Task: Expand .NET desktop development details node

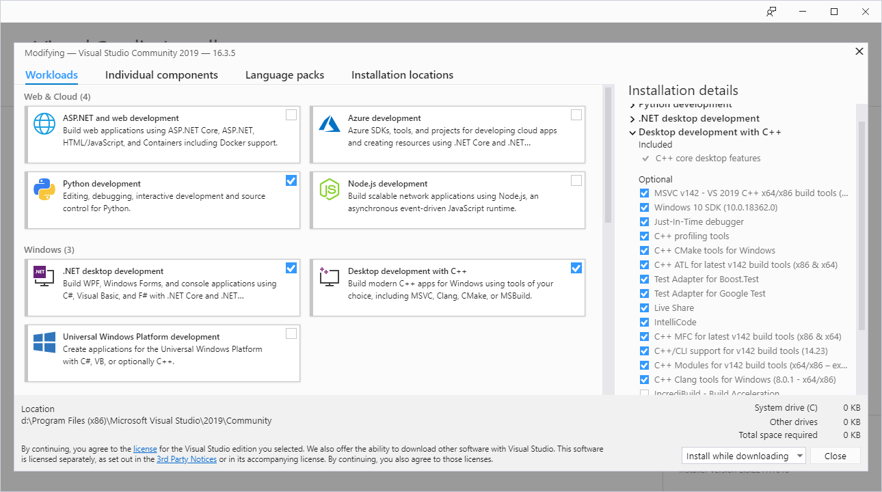Action: point(632,119)
